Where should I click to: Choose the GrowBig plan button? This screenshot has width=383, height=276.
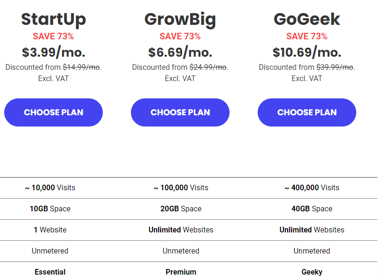pos(180,112)
